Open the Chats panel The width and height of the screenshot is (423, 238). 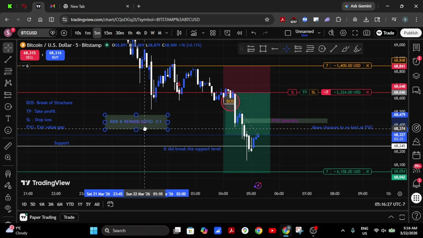pyautogui.click(x=416, y=90)
